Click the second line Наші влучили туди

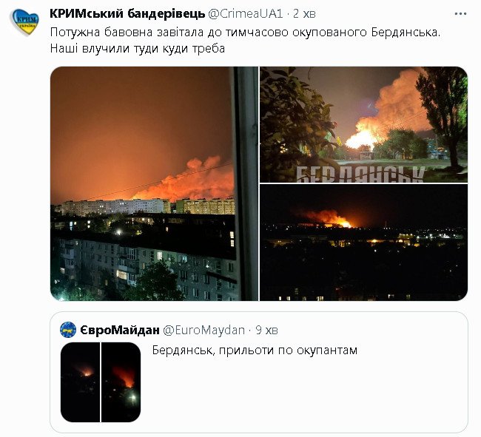tap(138, 48)
